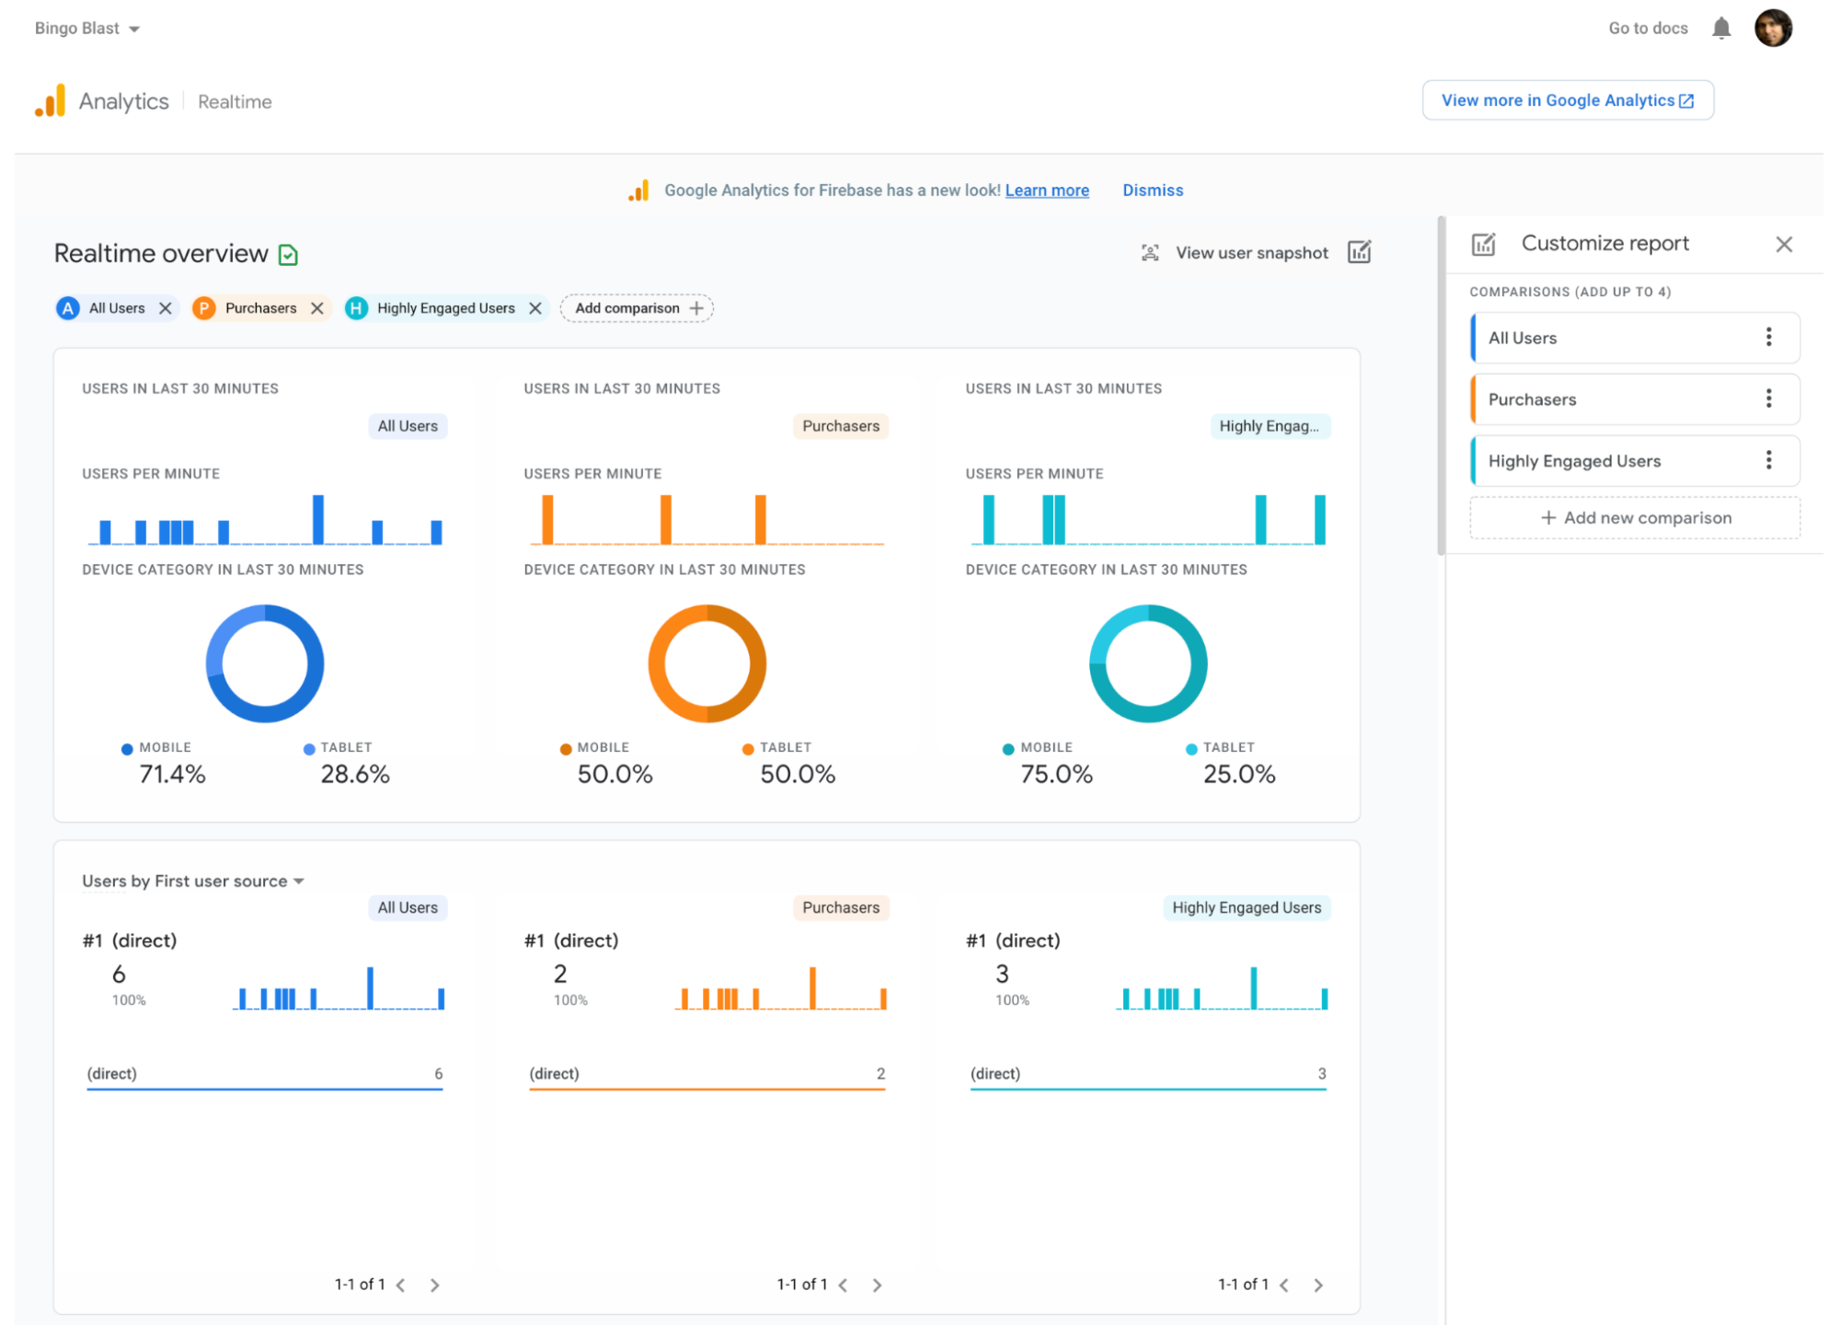
Task: Click the Google Analytics logo
Action: 51,100
